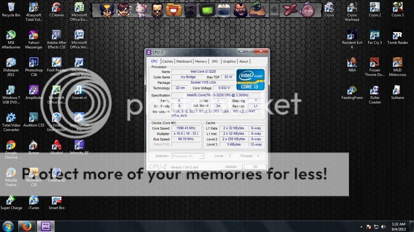Click the Validate button in CPU-Z

[230, 167]
